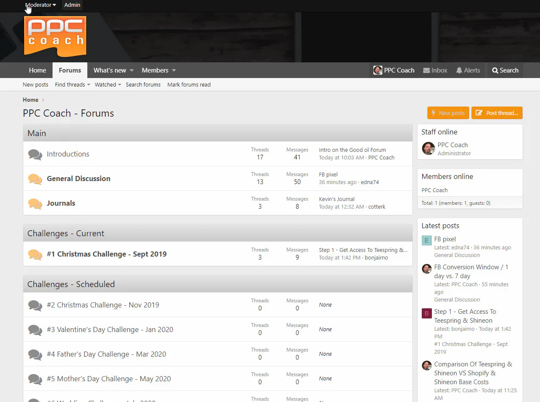The height and width of the screenshot is (402, 540).
Task: Open 'Comparison Of Teespring & Shineon VS Shopify' post
Action: (x=473, y=373)
